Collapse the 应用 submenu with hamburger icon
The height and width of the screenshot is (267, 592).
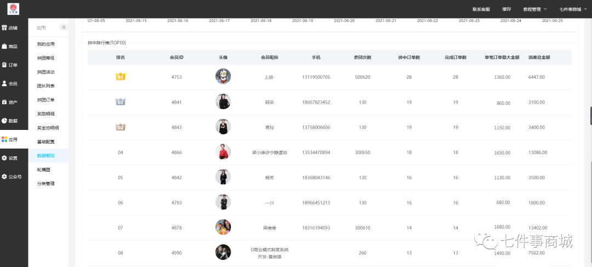(x=64, y=27)
